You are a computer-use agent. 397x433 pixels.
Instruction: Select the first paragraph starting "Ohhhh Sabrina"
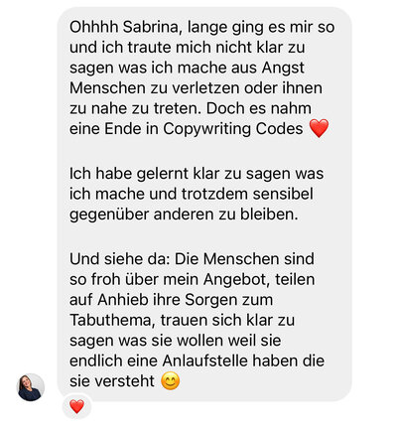(x=201, y=77)
